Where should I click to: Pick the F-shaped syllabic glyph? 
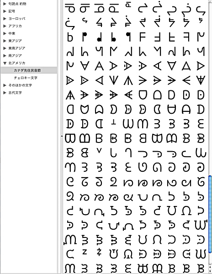[x=143, y=37]
